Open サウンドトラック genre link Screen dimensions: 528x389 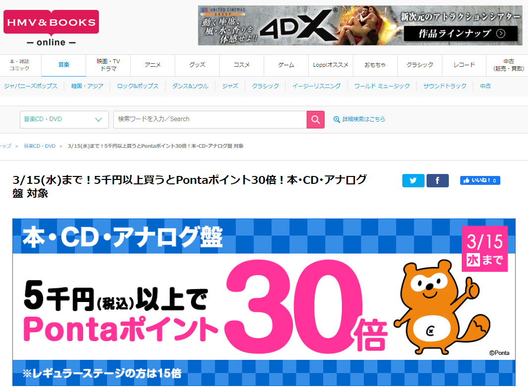coord(445,86)
